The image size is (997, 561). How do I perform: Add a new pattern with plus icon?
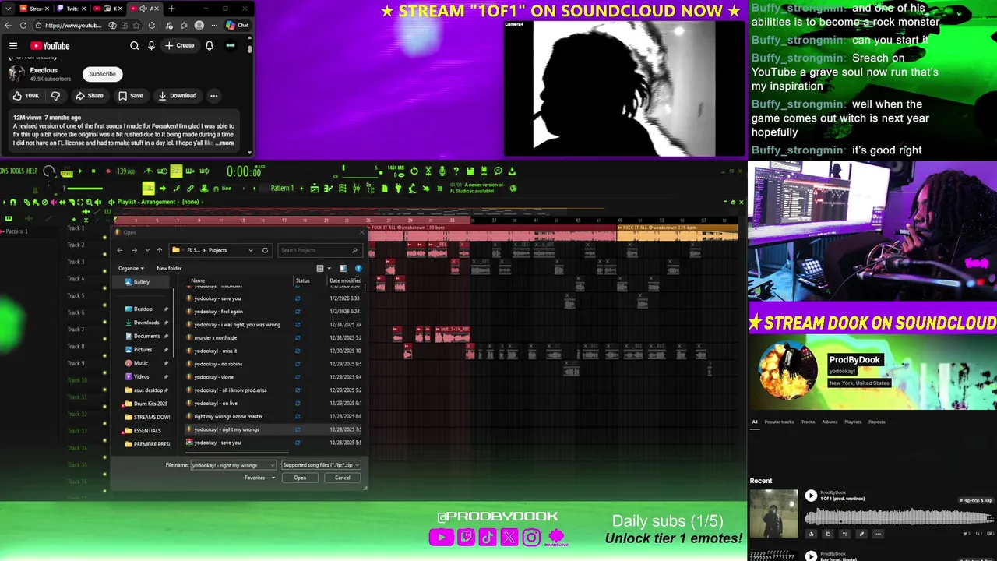click(x=301, y=189)
